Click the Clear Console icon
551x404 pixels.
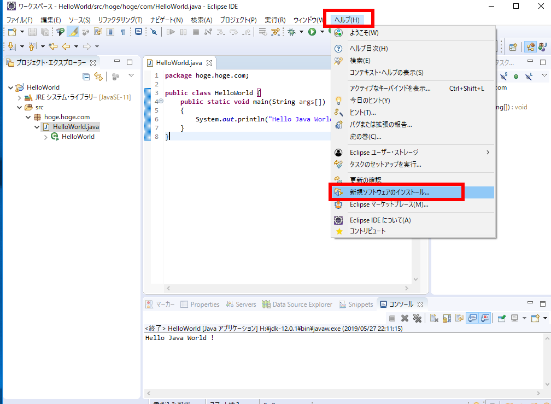pyautogui.click(x=435, y=318)
